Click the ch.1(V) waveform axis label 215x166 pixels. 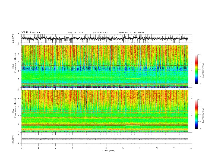[13, 39]
